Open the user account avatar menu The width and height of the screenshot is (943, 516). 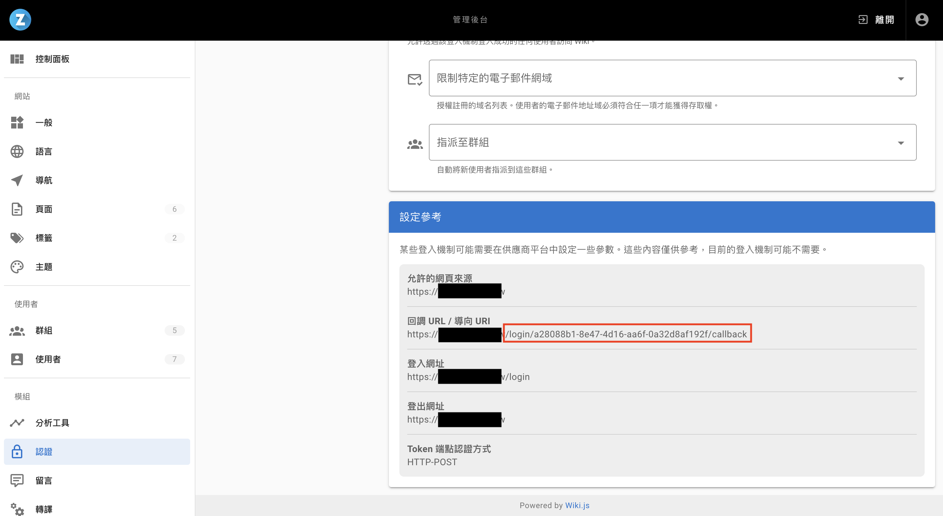click(922, 20)
